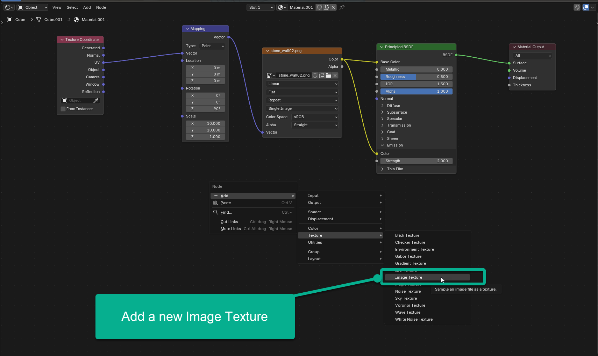Toggle the pin icon in header
This screenshot has height=356, width=598.
coord(342,7)
